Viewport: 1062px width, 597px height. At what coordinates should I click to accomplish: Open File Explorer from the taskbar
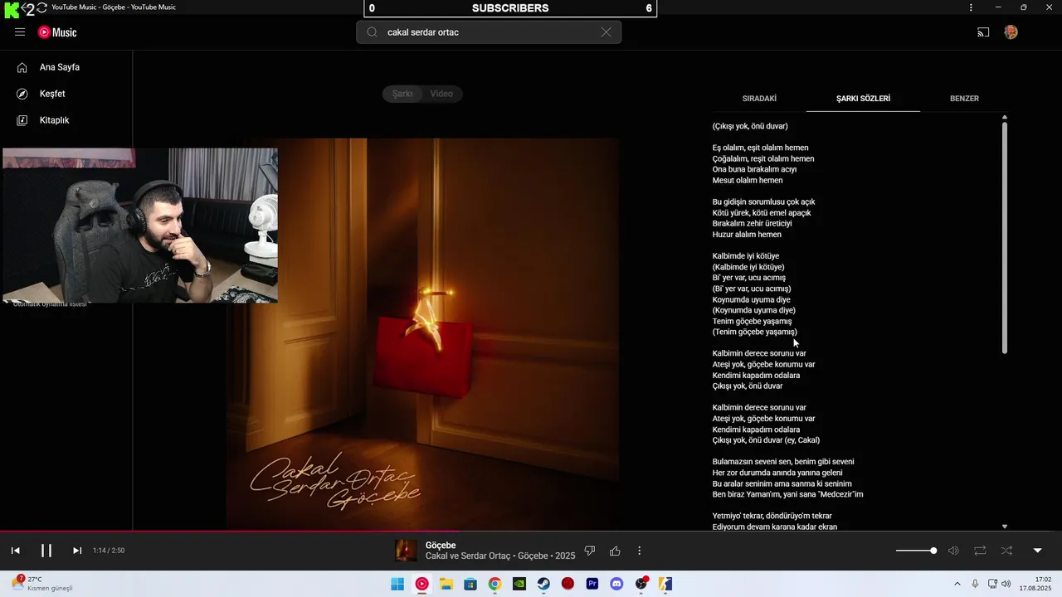pyautogui.click(x=446, y=584)
